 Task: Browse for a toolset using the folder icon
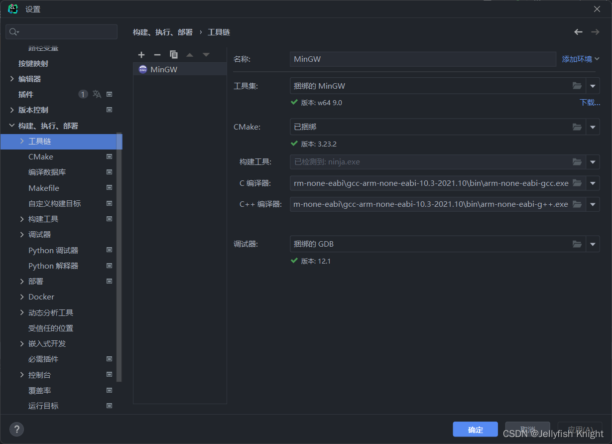577,85
